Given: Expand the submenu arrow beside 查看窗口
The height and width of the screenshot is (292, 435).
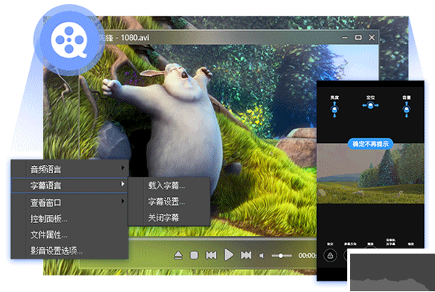Looking at the screenshot, I should coord(123,201).
